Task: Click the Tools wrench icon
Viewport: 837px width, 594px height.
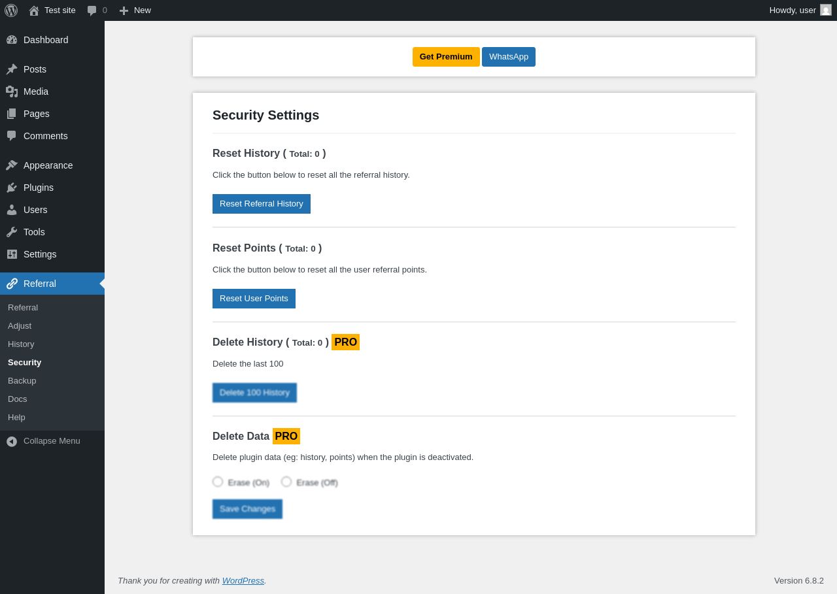Action: (x=12, y=232)
